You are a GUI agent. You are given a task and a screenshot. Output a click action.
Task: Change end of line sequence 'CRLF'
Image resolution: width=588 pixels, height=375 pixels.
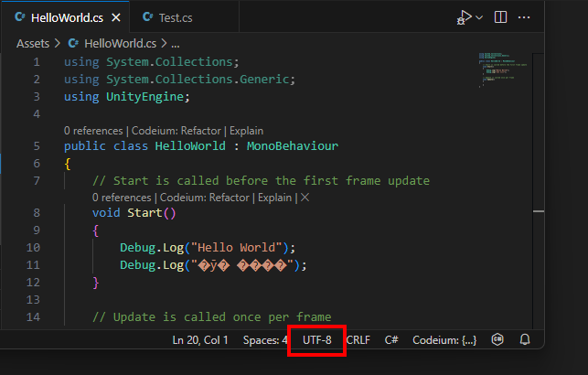[358, 340]
